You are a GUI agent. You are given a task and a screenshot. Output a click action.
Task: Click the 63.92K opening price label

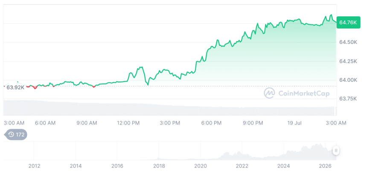(15, 87)
